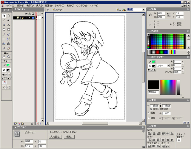Click the brightness slider bar in Color Mixer

[x=178, y=87]
